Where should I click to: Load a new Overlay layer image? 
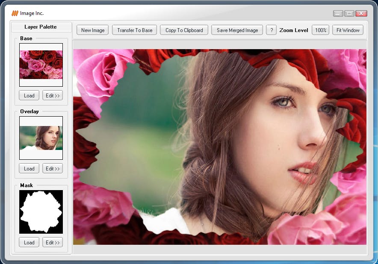point(29,168)
